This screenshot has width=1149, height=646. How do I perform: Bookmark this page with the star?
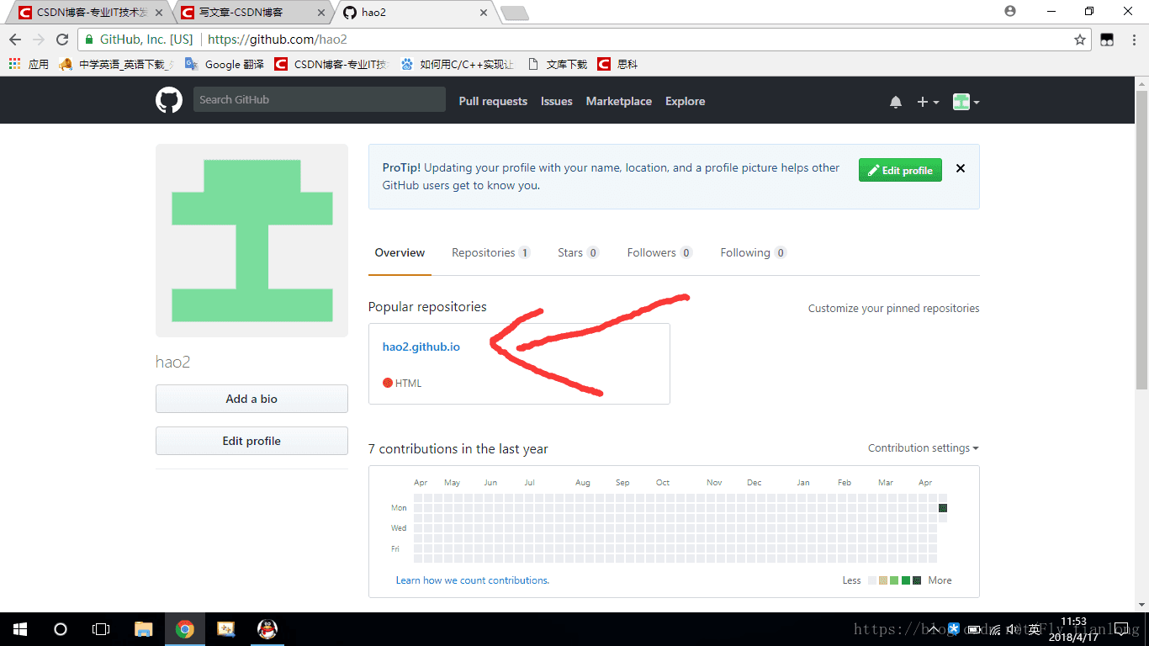[x=1080, y=40]
